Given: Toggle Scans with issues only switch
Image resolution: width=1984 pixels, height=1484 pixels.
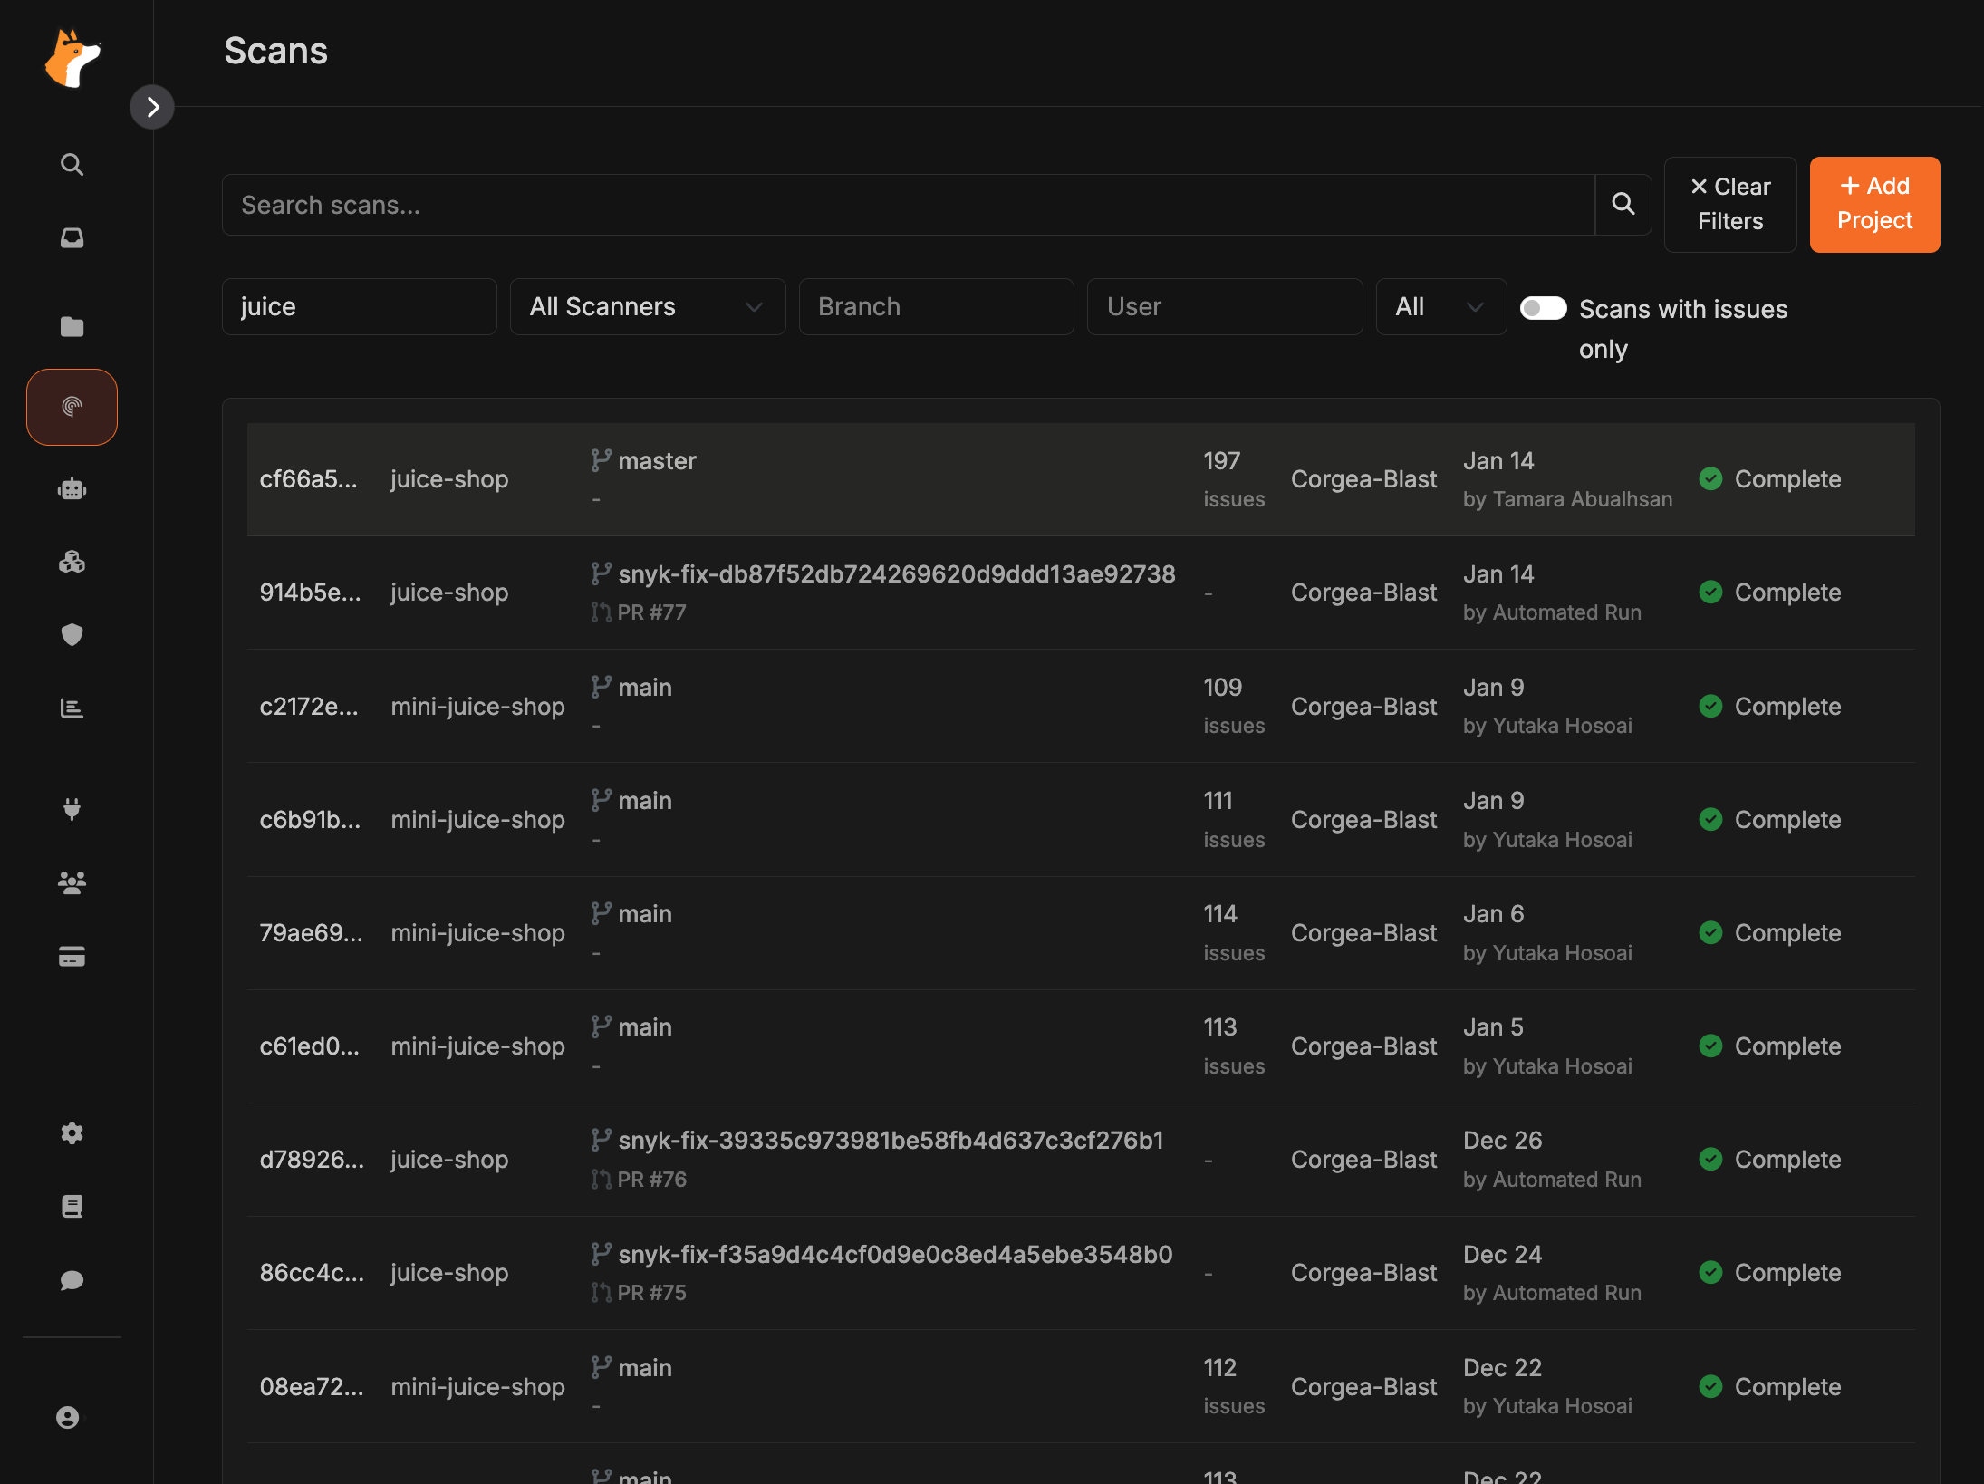Looking at the screenshot, I should point(1544,308).
